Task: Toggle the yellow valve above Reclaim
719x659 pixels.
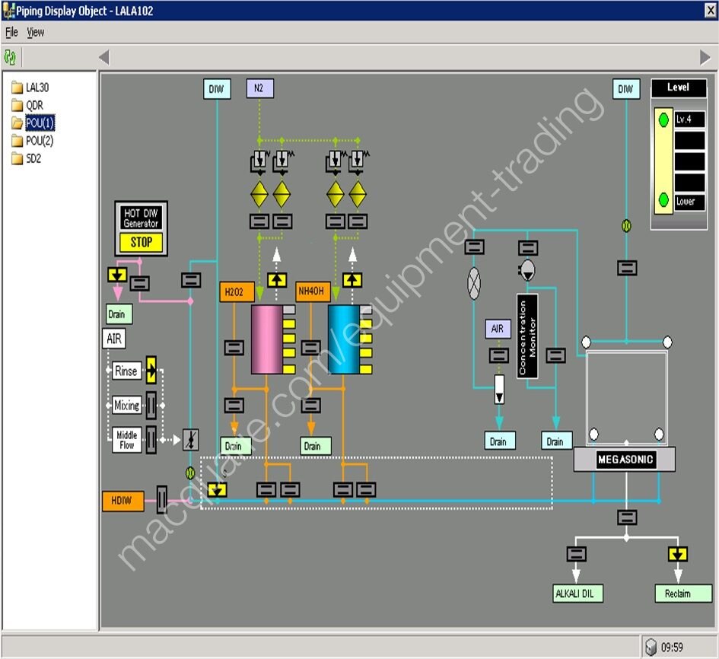Action: pos(677,555)
